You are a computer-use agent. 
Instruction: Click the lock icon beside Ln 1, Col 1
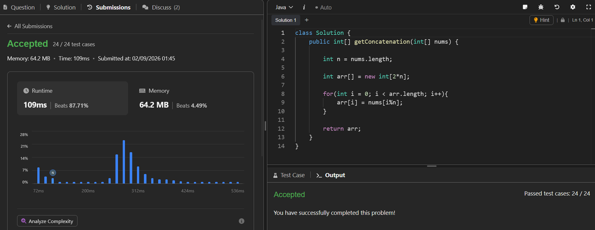(563, 20)
